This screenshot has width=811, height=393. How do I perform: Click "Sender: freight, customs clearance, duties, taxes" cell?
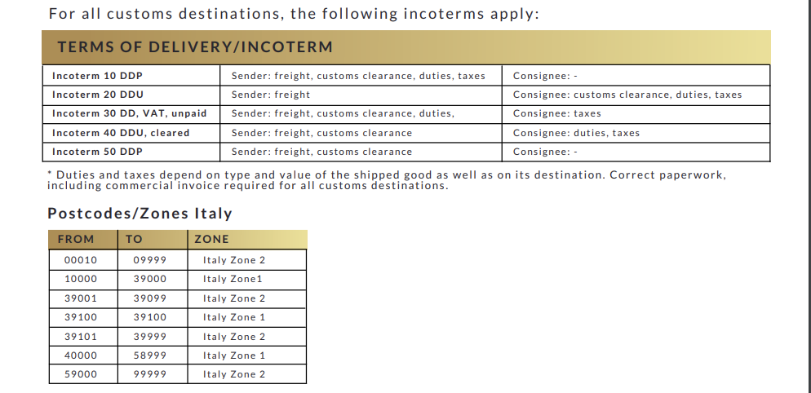[358, 76]
